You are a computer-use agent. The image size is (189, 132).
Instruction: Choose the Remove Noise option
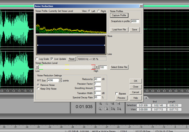coord(38,85)
